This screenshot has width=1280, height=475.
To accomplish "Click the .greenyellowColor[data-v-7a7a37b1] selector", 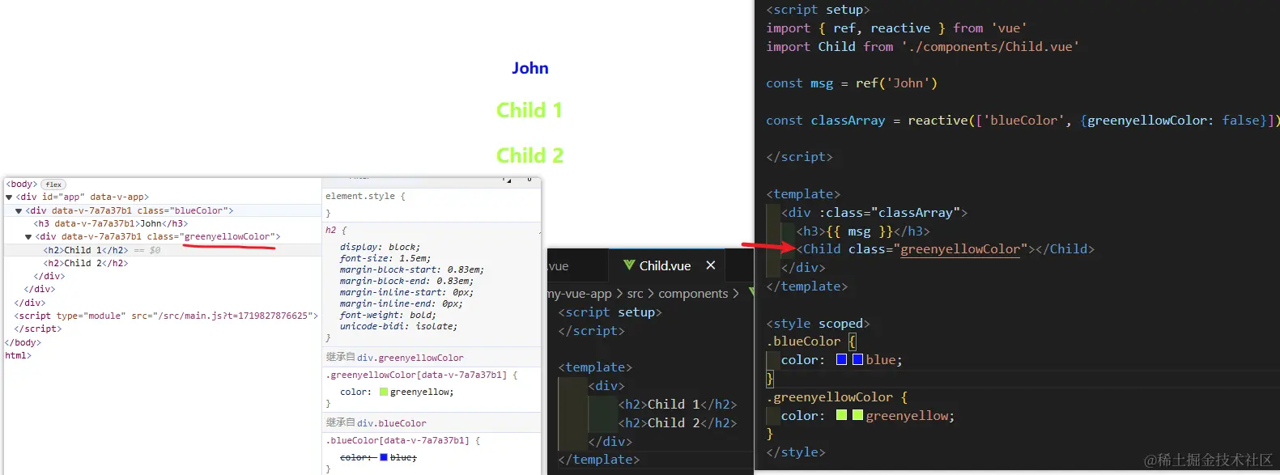I will coord(416,375).
